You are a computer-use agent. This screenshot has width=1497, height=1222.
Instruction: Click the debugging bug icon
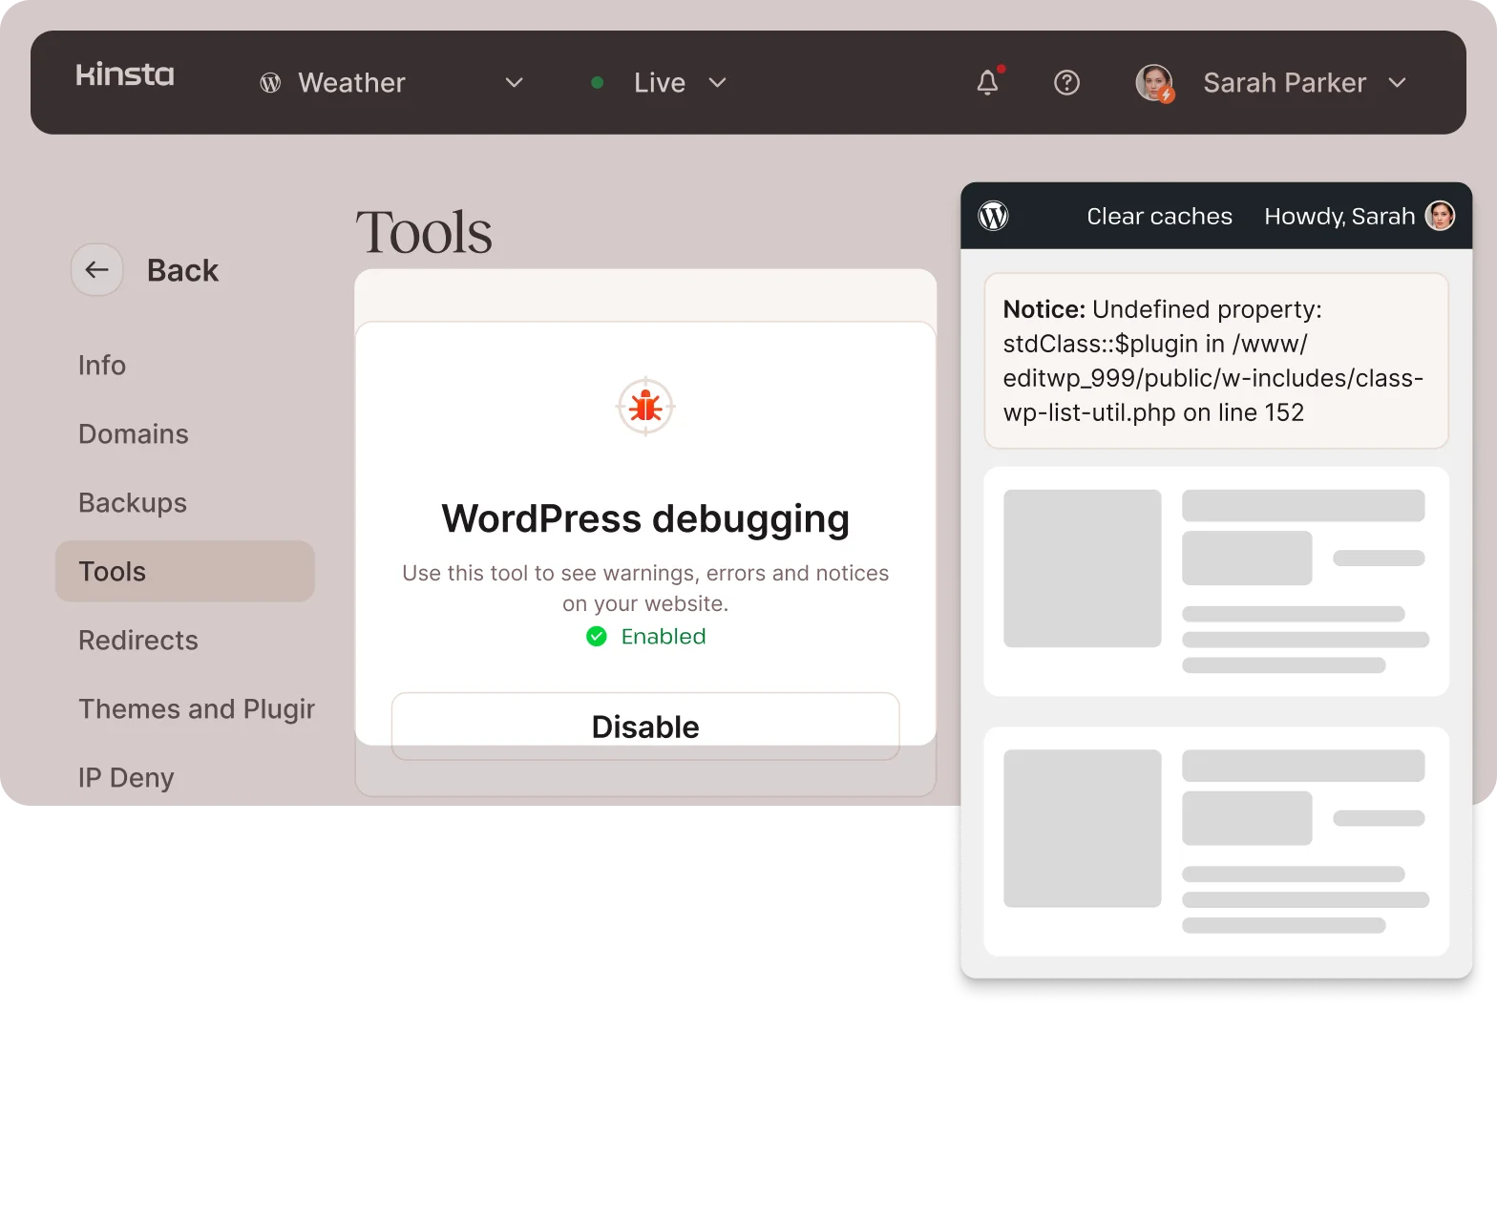coord(645,407)
